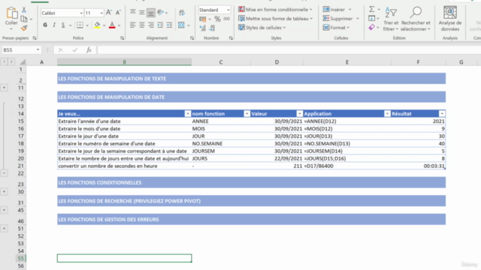Toggle italic formatting (I)

[54, 25]
